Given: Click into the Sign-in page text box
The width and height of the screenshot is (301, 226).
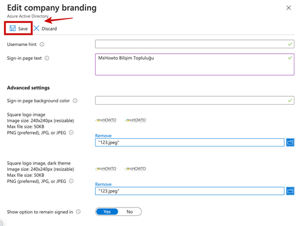Looking at the screenshot, I should (x=194, y=65).
